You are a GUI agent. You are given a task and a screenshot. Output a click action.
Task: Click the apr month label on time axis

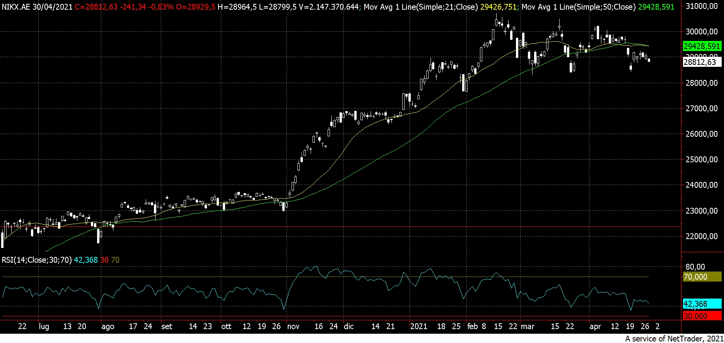pyautogui.click(x=595, y=326)
